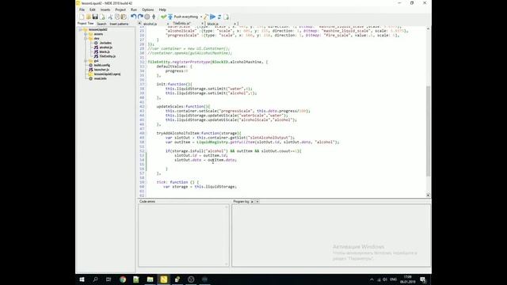The image size is (507, 285).
Task: Select the assets folder in project tree
Action: 98,34
